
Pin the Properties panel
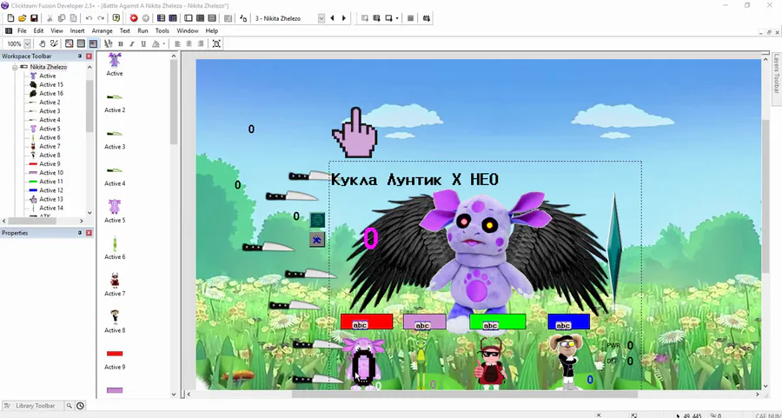[80, 232]
